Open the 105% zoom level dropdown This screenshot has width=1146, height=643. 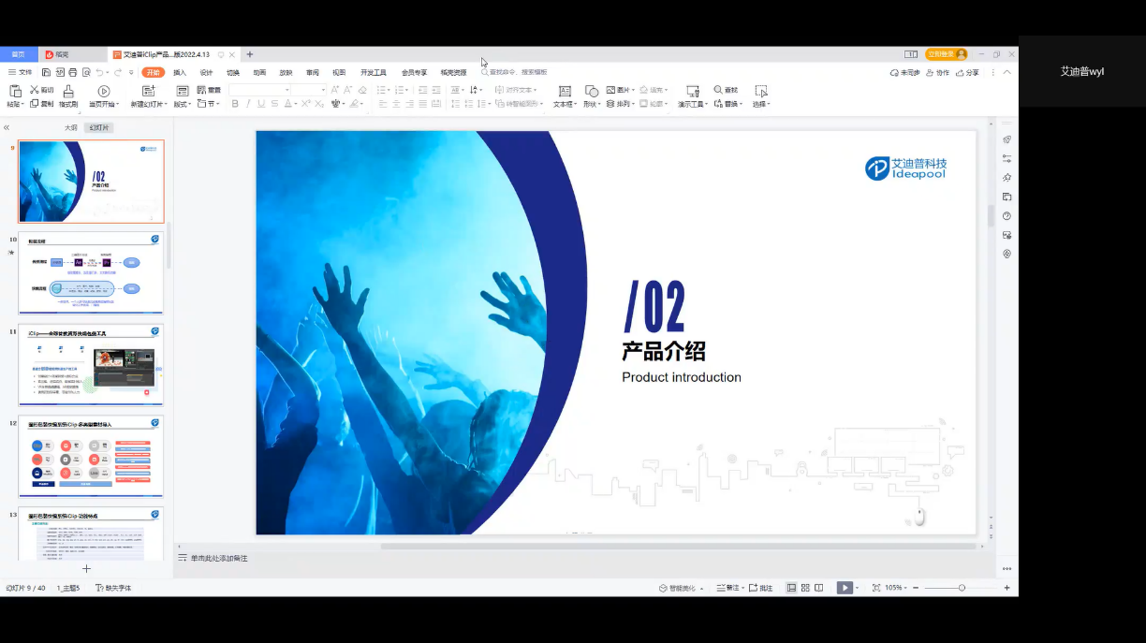pos(896,588)
